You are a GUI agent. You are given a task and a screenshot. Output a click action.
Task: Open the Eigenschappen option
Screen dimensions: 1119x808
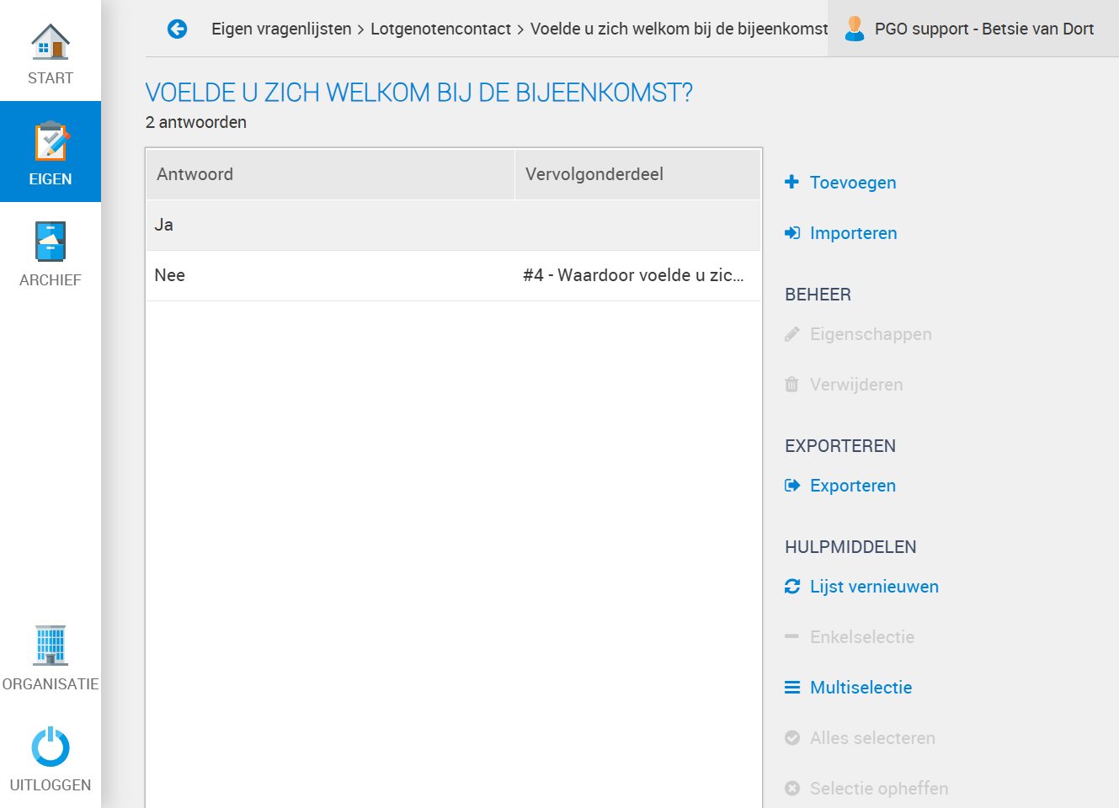click(x=871, y=334)
